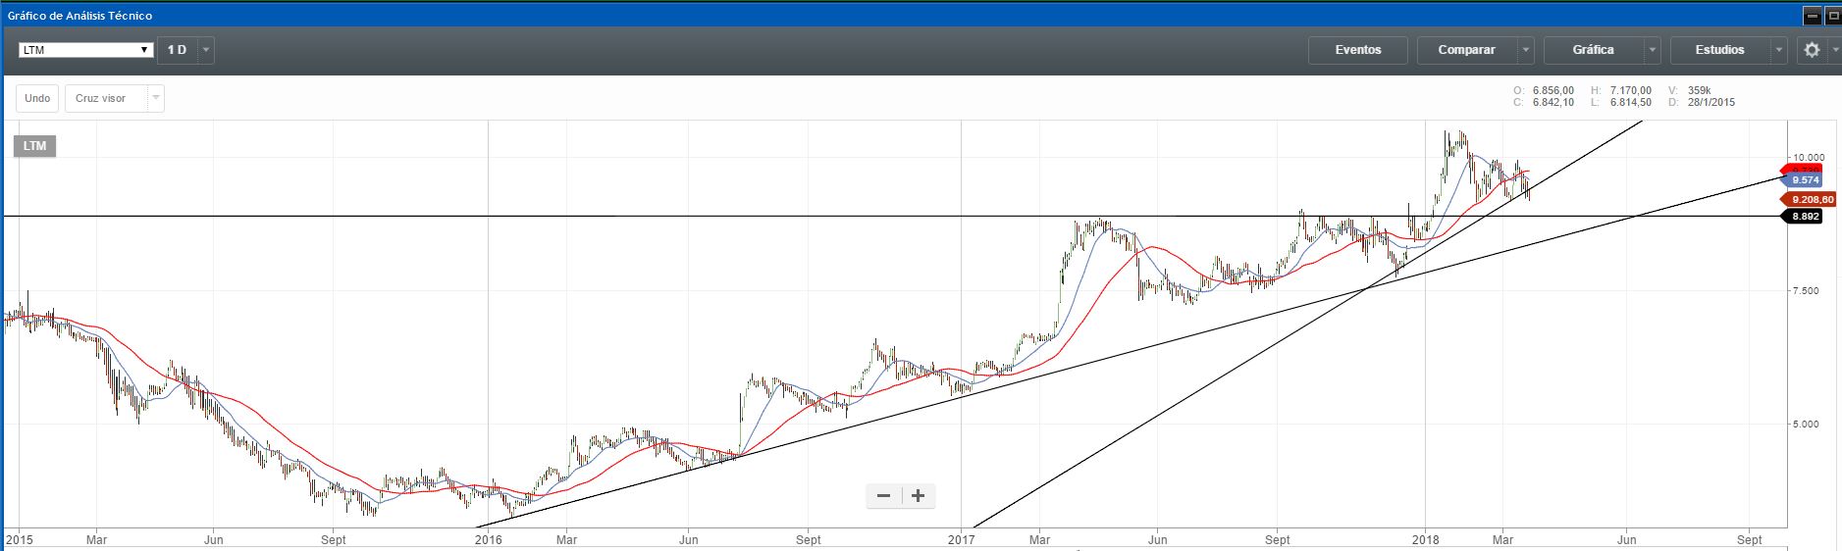Viewport: 1842px width, 551px height.
Task: Open the Gráfica dropdown arrow
Action: click(1653, 50)
